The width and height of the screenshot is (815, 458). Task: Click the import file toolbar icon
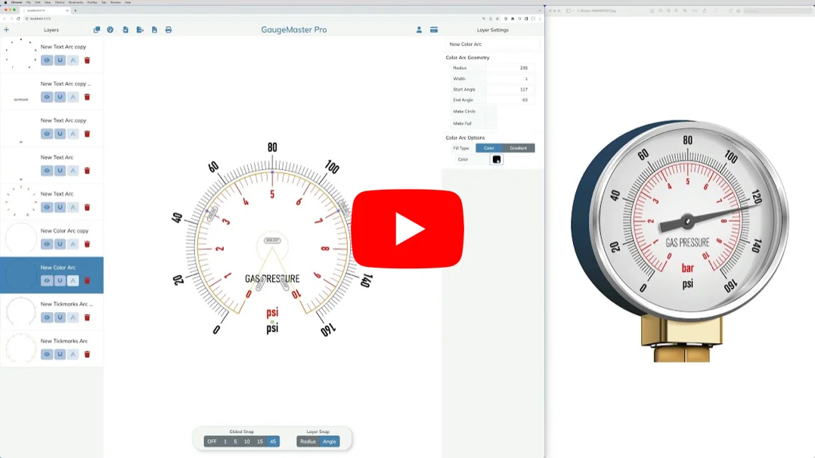(126, 30)
